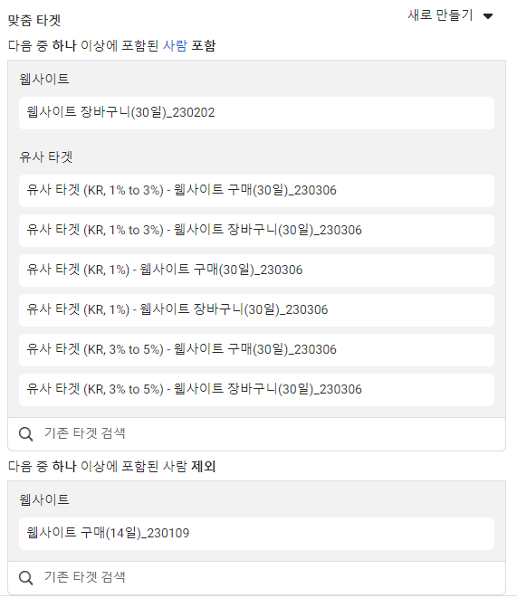The height and width of the screenshot is (598, 517).
Task: Click search icon in exclude audience field
Action: tap(25, 577)
